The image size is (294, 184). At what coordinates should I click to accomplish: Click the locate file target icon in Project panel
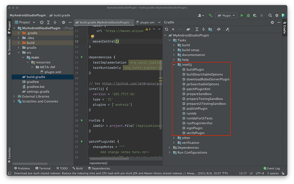pos(42,22)
